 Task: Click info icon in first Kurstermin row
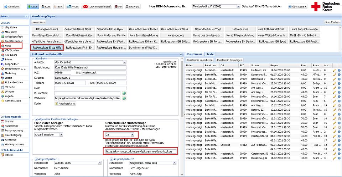339,70
